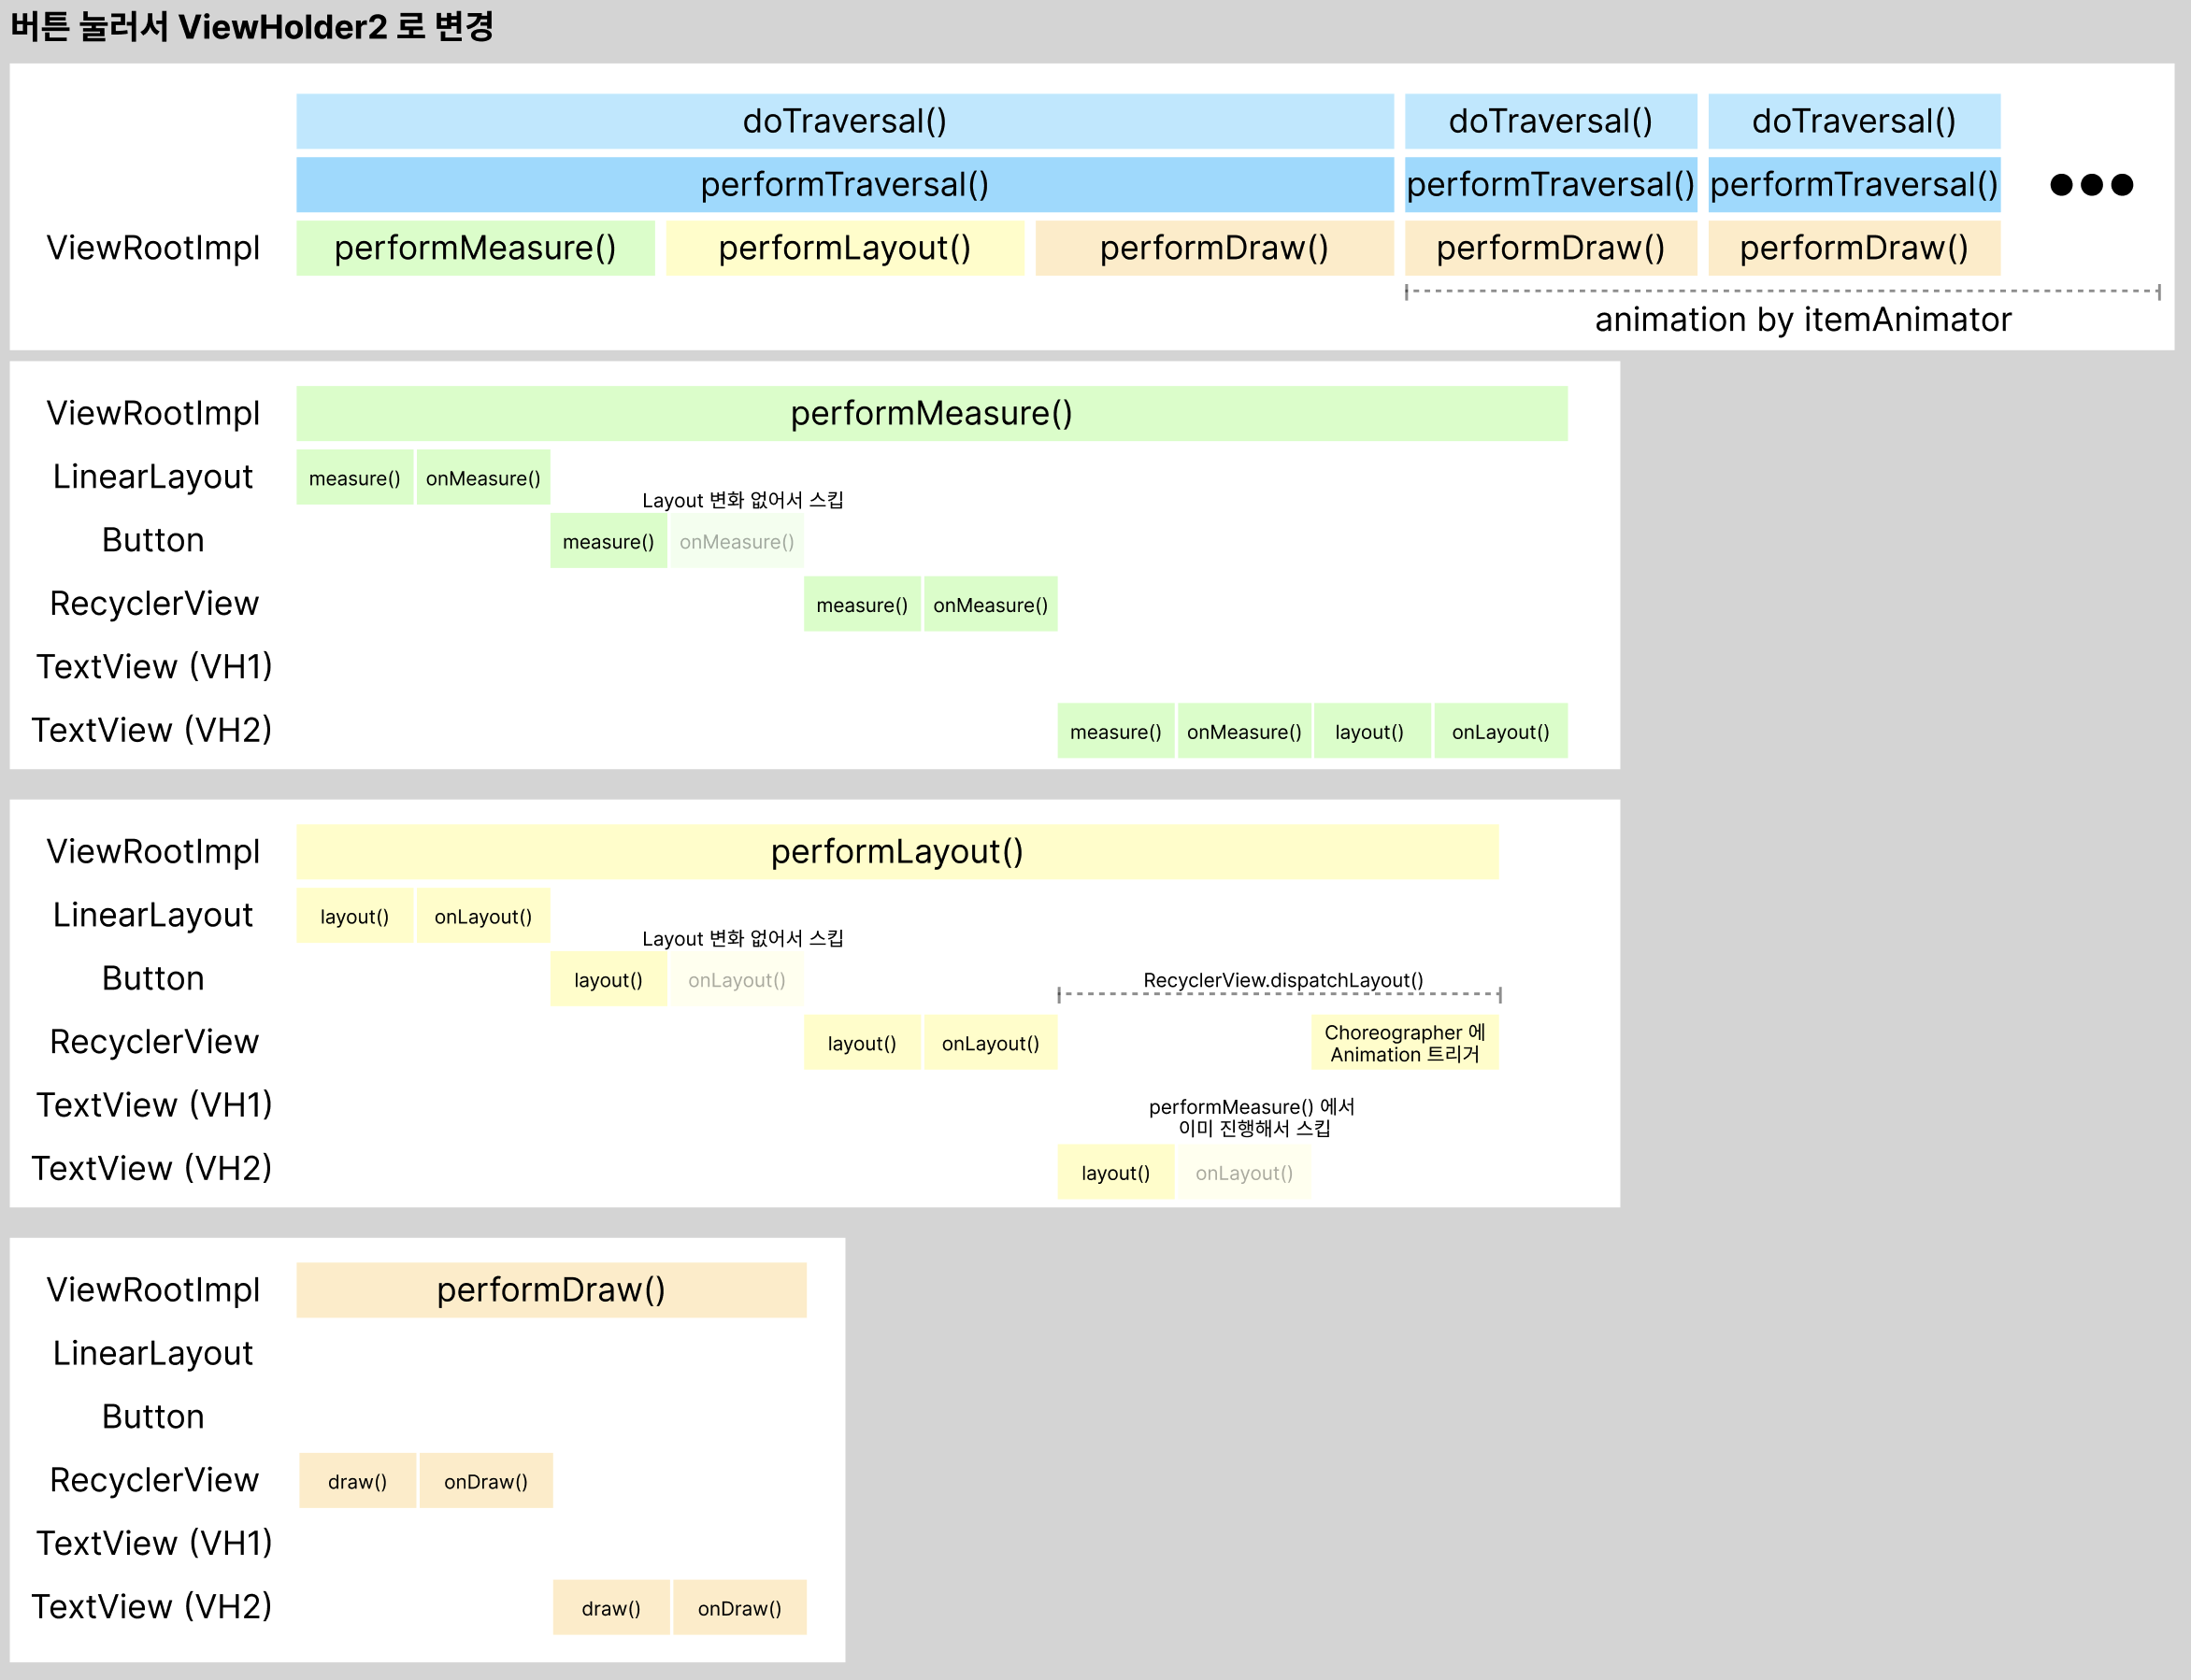Select the TextView (VH1) label in draw panel

[154, 1543]
